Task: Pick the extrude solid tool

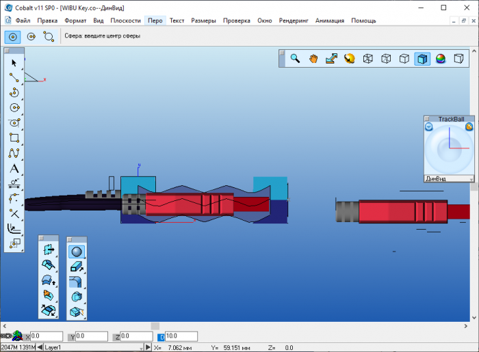Action: point(77,267)
